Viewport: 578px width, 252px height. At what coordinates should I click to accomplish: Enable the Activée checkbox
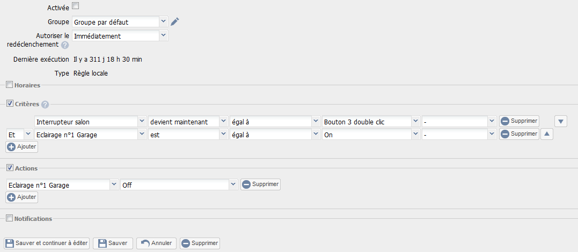tap(75, 6)
